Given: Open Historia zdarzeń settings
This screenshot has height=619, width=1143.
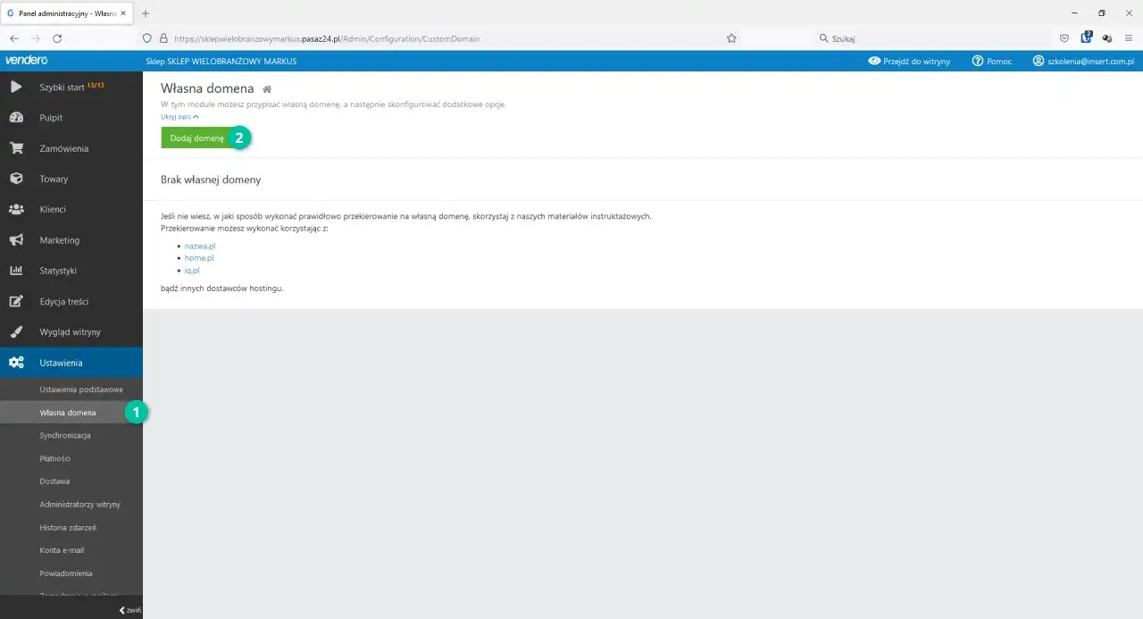Looking at the screenshot, I should pos(68,527).
